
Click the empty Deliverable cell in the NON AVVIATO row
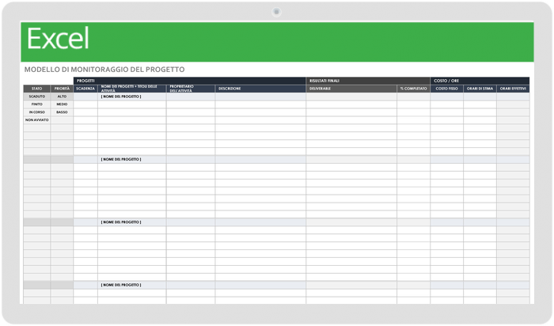pos(351,120)
